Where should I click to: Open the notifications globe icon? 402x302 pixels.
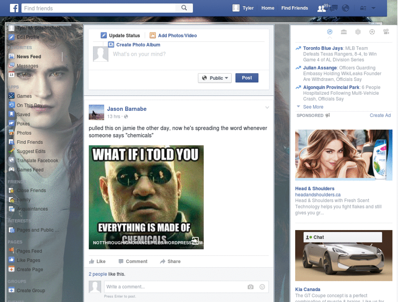coord(345,9)
